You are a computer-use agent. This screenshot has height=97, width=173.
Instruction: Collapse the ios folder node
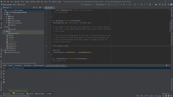click(x=5, y=14)
